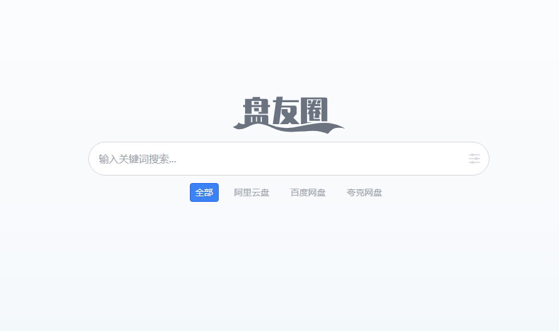The height and width of the screenshot is (331, 559).
Task: Select the 全部 tab
Action: click(x=204, y=192)
